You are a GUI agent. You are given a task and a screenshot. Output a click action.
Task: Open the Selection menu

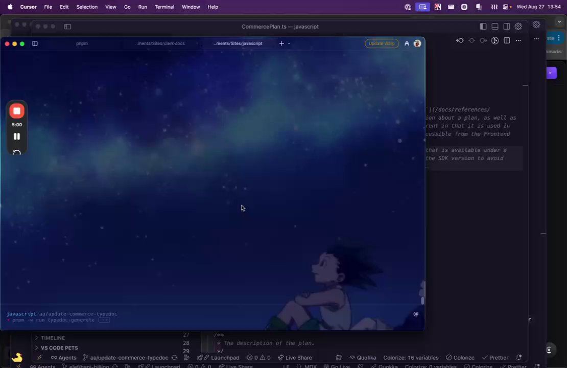click(x=87, y=7)
